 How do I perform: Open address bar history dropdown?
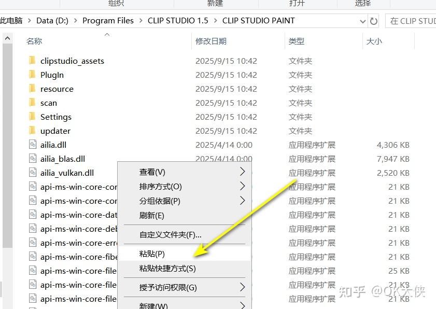tap(362, 21)
